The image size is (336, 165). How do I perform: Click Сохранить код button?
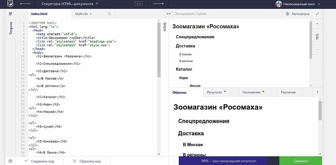click(x=39, y=161)
